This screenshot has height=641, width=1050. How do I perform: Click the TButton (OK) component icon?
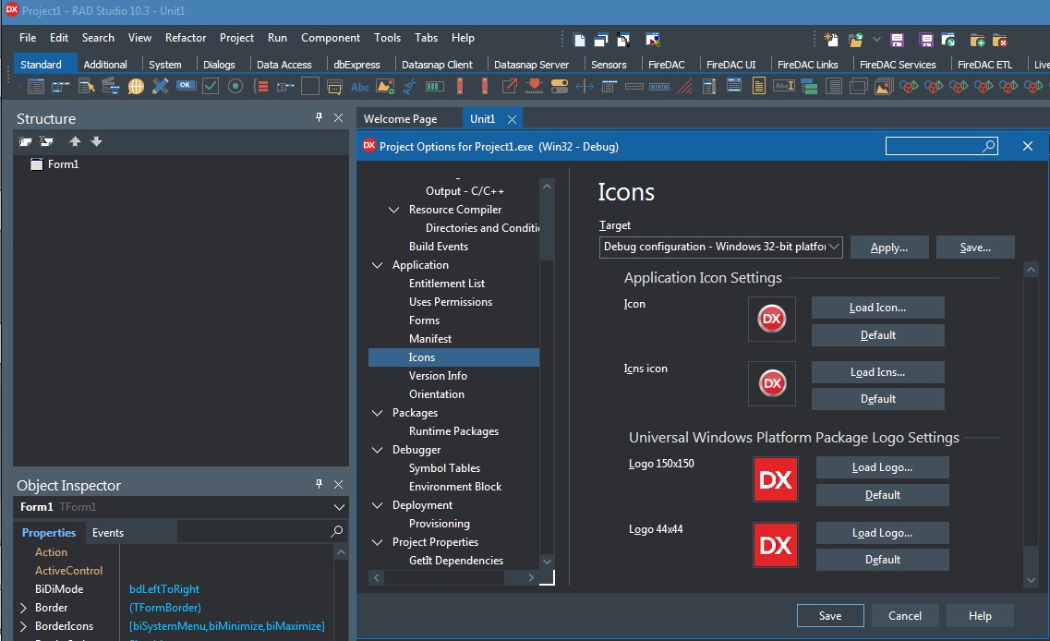[x=186, y=85]
